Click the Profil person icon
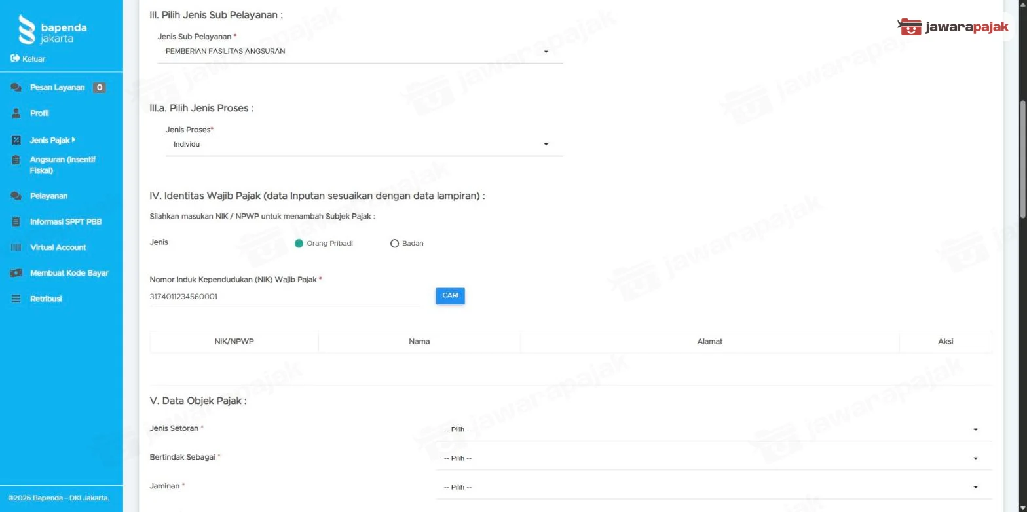The width and height of the screenshot is (1027, 512). coord(16,113)
